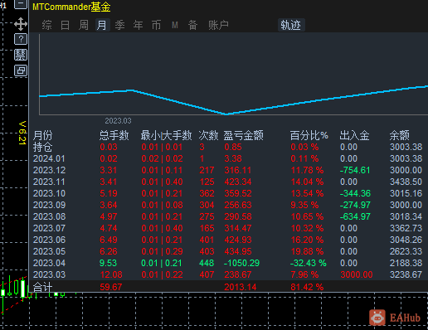Click the -344.36 withdrawal value
Viewport: 428px width, 330px height.
(x=355, y=193)
